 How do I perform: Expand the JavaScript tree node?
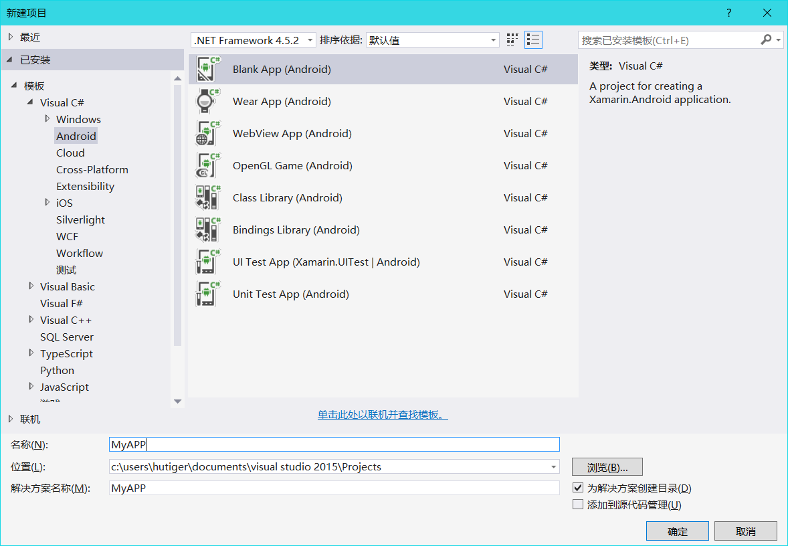[31, 386]
